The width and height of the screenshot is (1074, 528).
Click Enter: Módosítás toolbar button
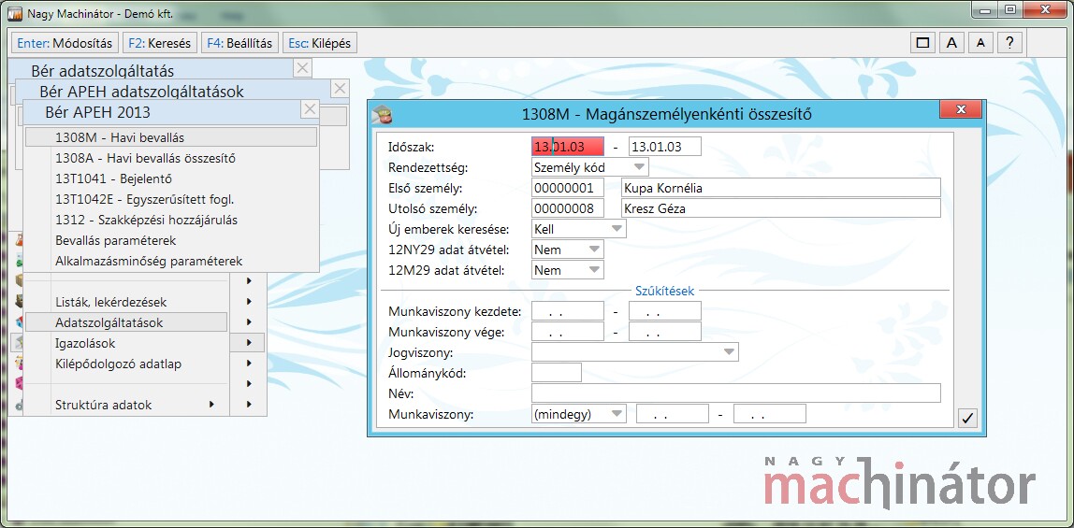pos(65,43)
